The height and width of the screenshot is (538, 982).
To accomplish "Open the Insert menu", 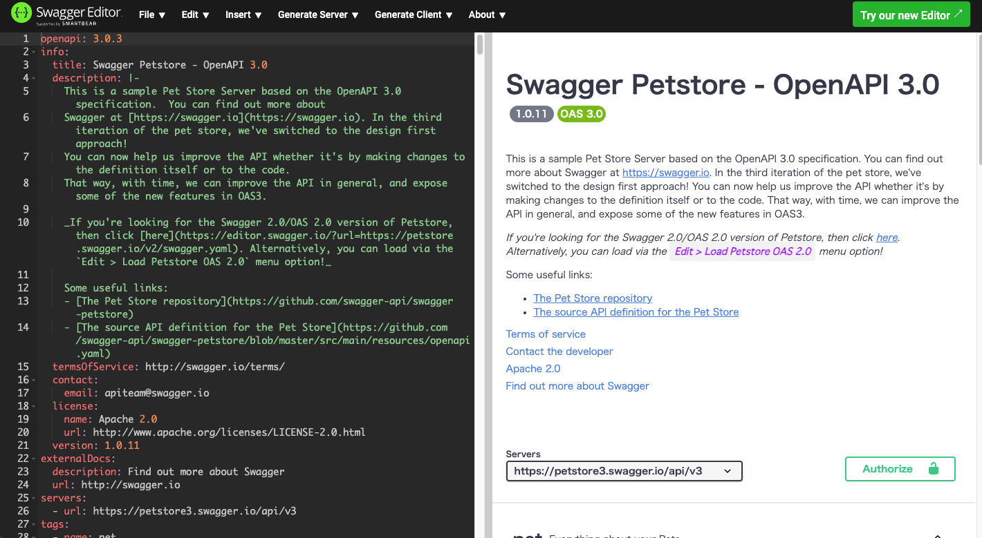I will pyautogui.click(x=243, y=14).
